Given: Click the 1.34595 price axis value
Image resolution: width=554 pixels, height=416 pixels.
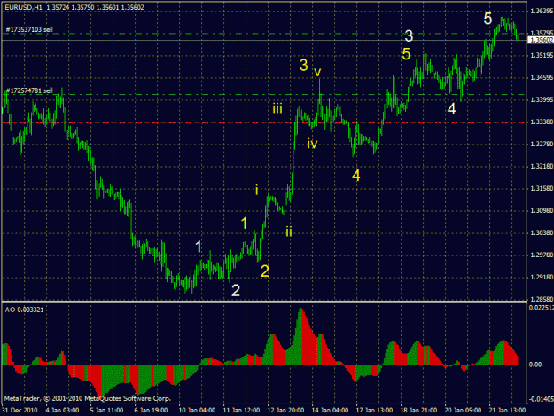Looking at the screenshot, I should click(x=542, y=77).
